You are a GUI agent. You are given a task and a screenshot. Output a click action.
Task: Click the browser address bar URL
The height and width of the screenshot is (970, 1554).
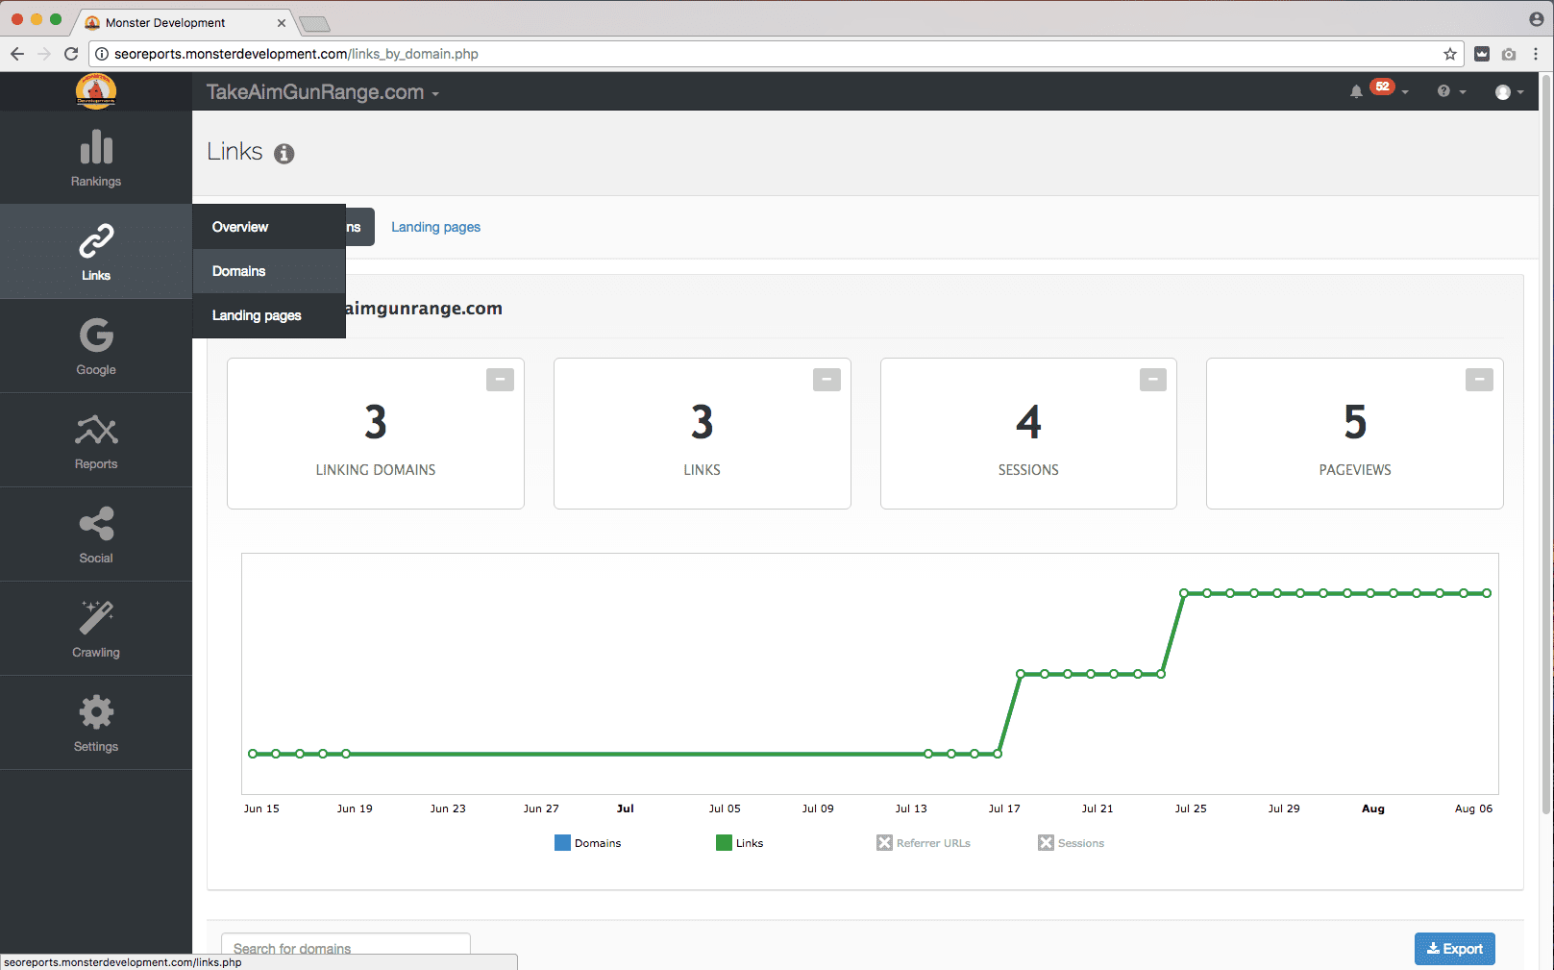[296, 54]
